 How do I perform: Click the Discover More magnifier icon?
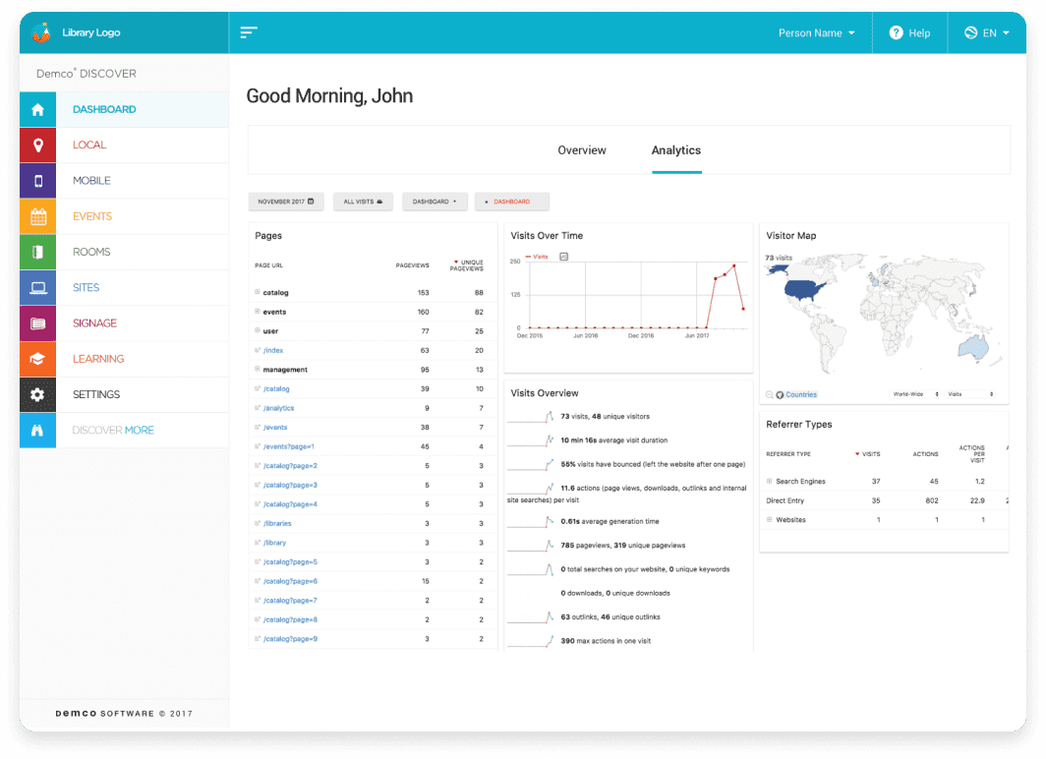click(x=37, y=430)
